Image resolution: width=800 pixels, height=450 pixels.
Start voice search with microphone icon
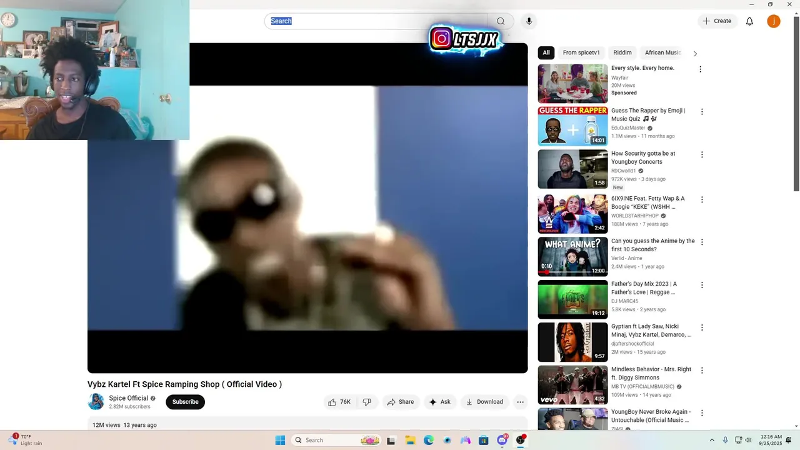[529, 21]
